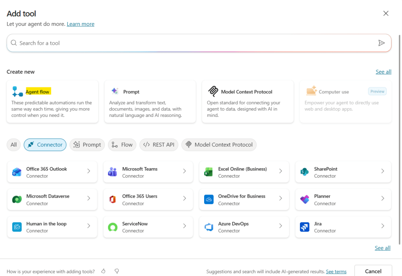Screen dimensions: 402x276
Task: Switch to the REST API filter tab
Action: coord(159,145)
